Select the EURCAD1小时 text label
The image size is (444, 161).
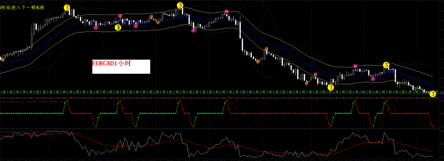pos(111,64)
